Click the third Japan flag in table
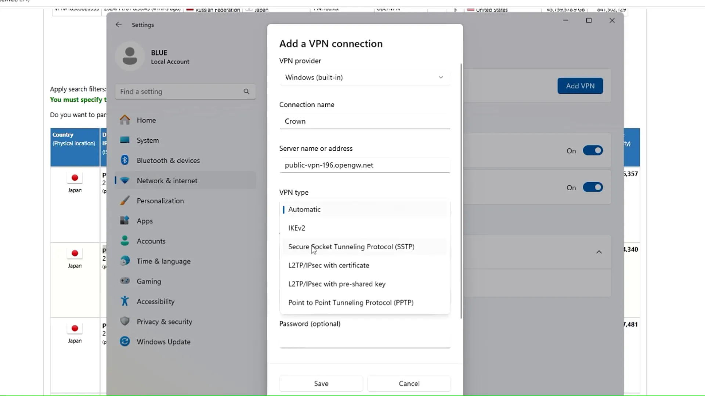This screenshot has width=705, height=396. point(75,329)
